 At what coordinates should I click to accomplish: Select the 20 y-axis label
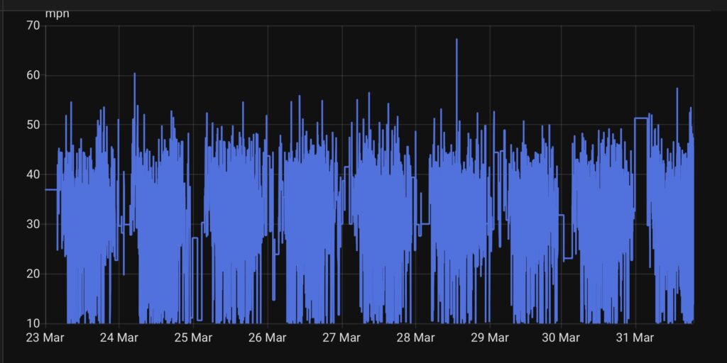coord(33,274)
